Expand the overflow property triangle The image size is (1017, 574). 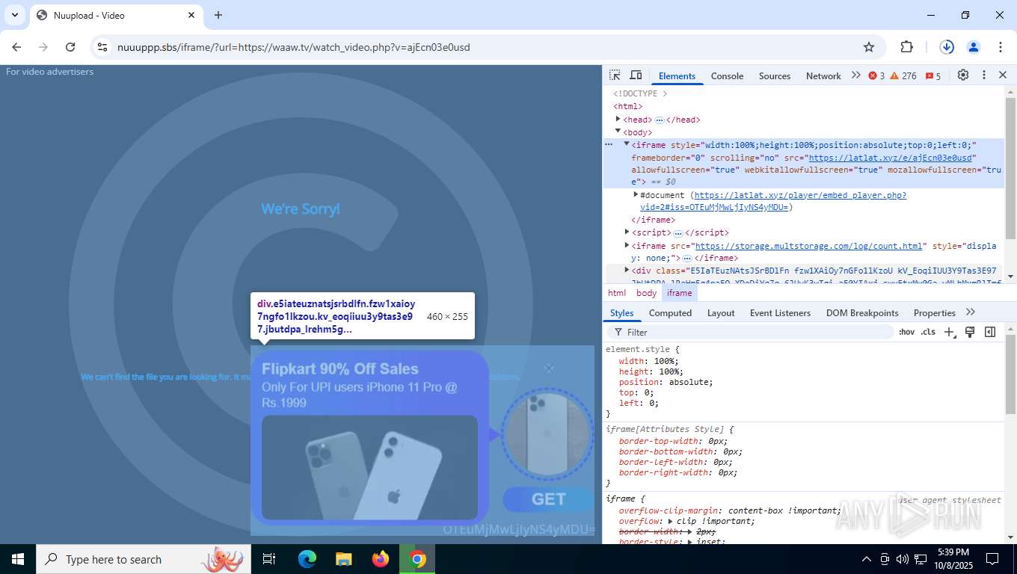tap(671, 521)
